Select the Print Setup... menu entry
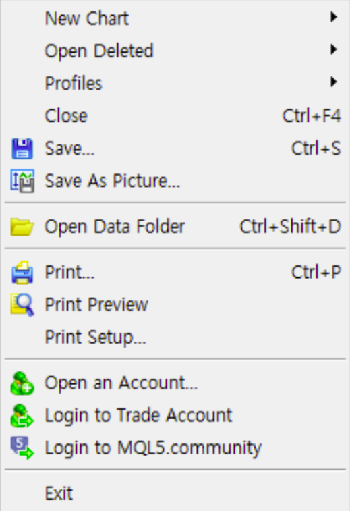 pos(175,337)
